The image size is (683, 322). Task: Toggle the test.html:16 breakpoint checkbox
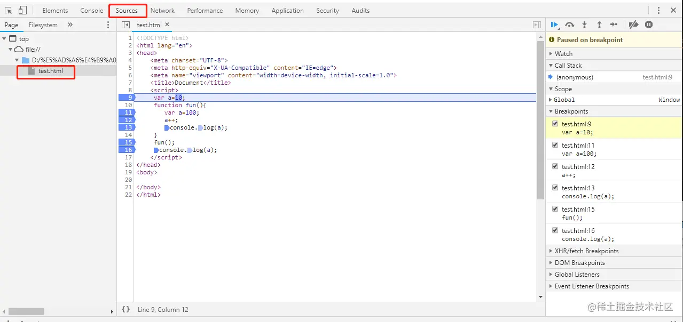click(x=555, y=230)
